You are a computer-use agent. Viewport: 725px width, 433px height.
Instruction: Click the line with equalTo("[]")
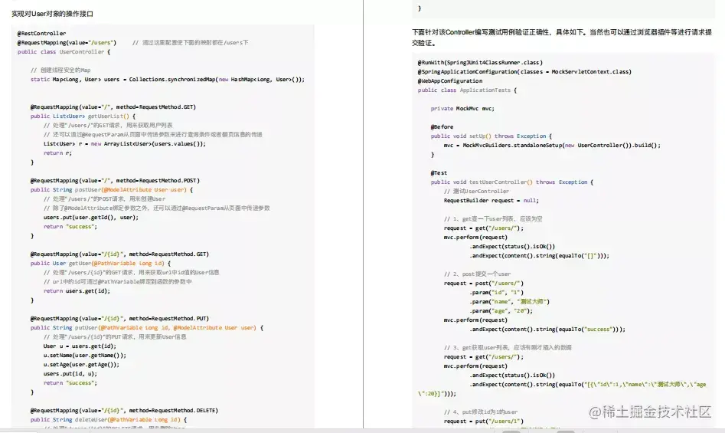tap(540, 256)
